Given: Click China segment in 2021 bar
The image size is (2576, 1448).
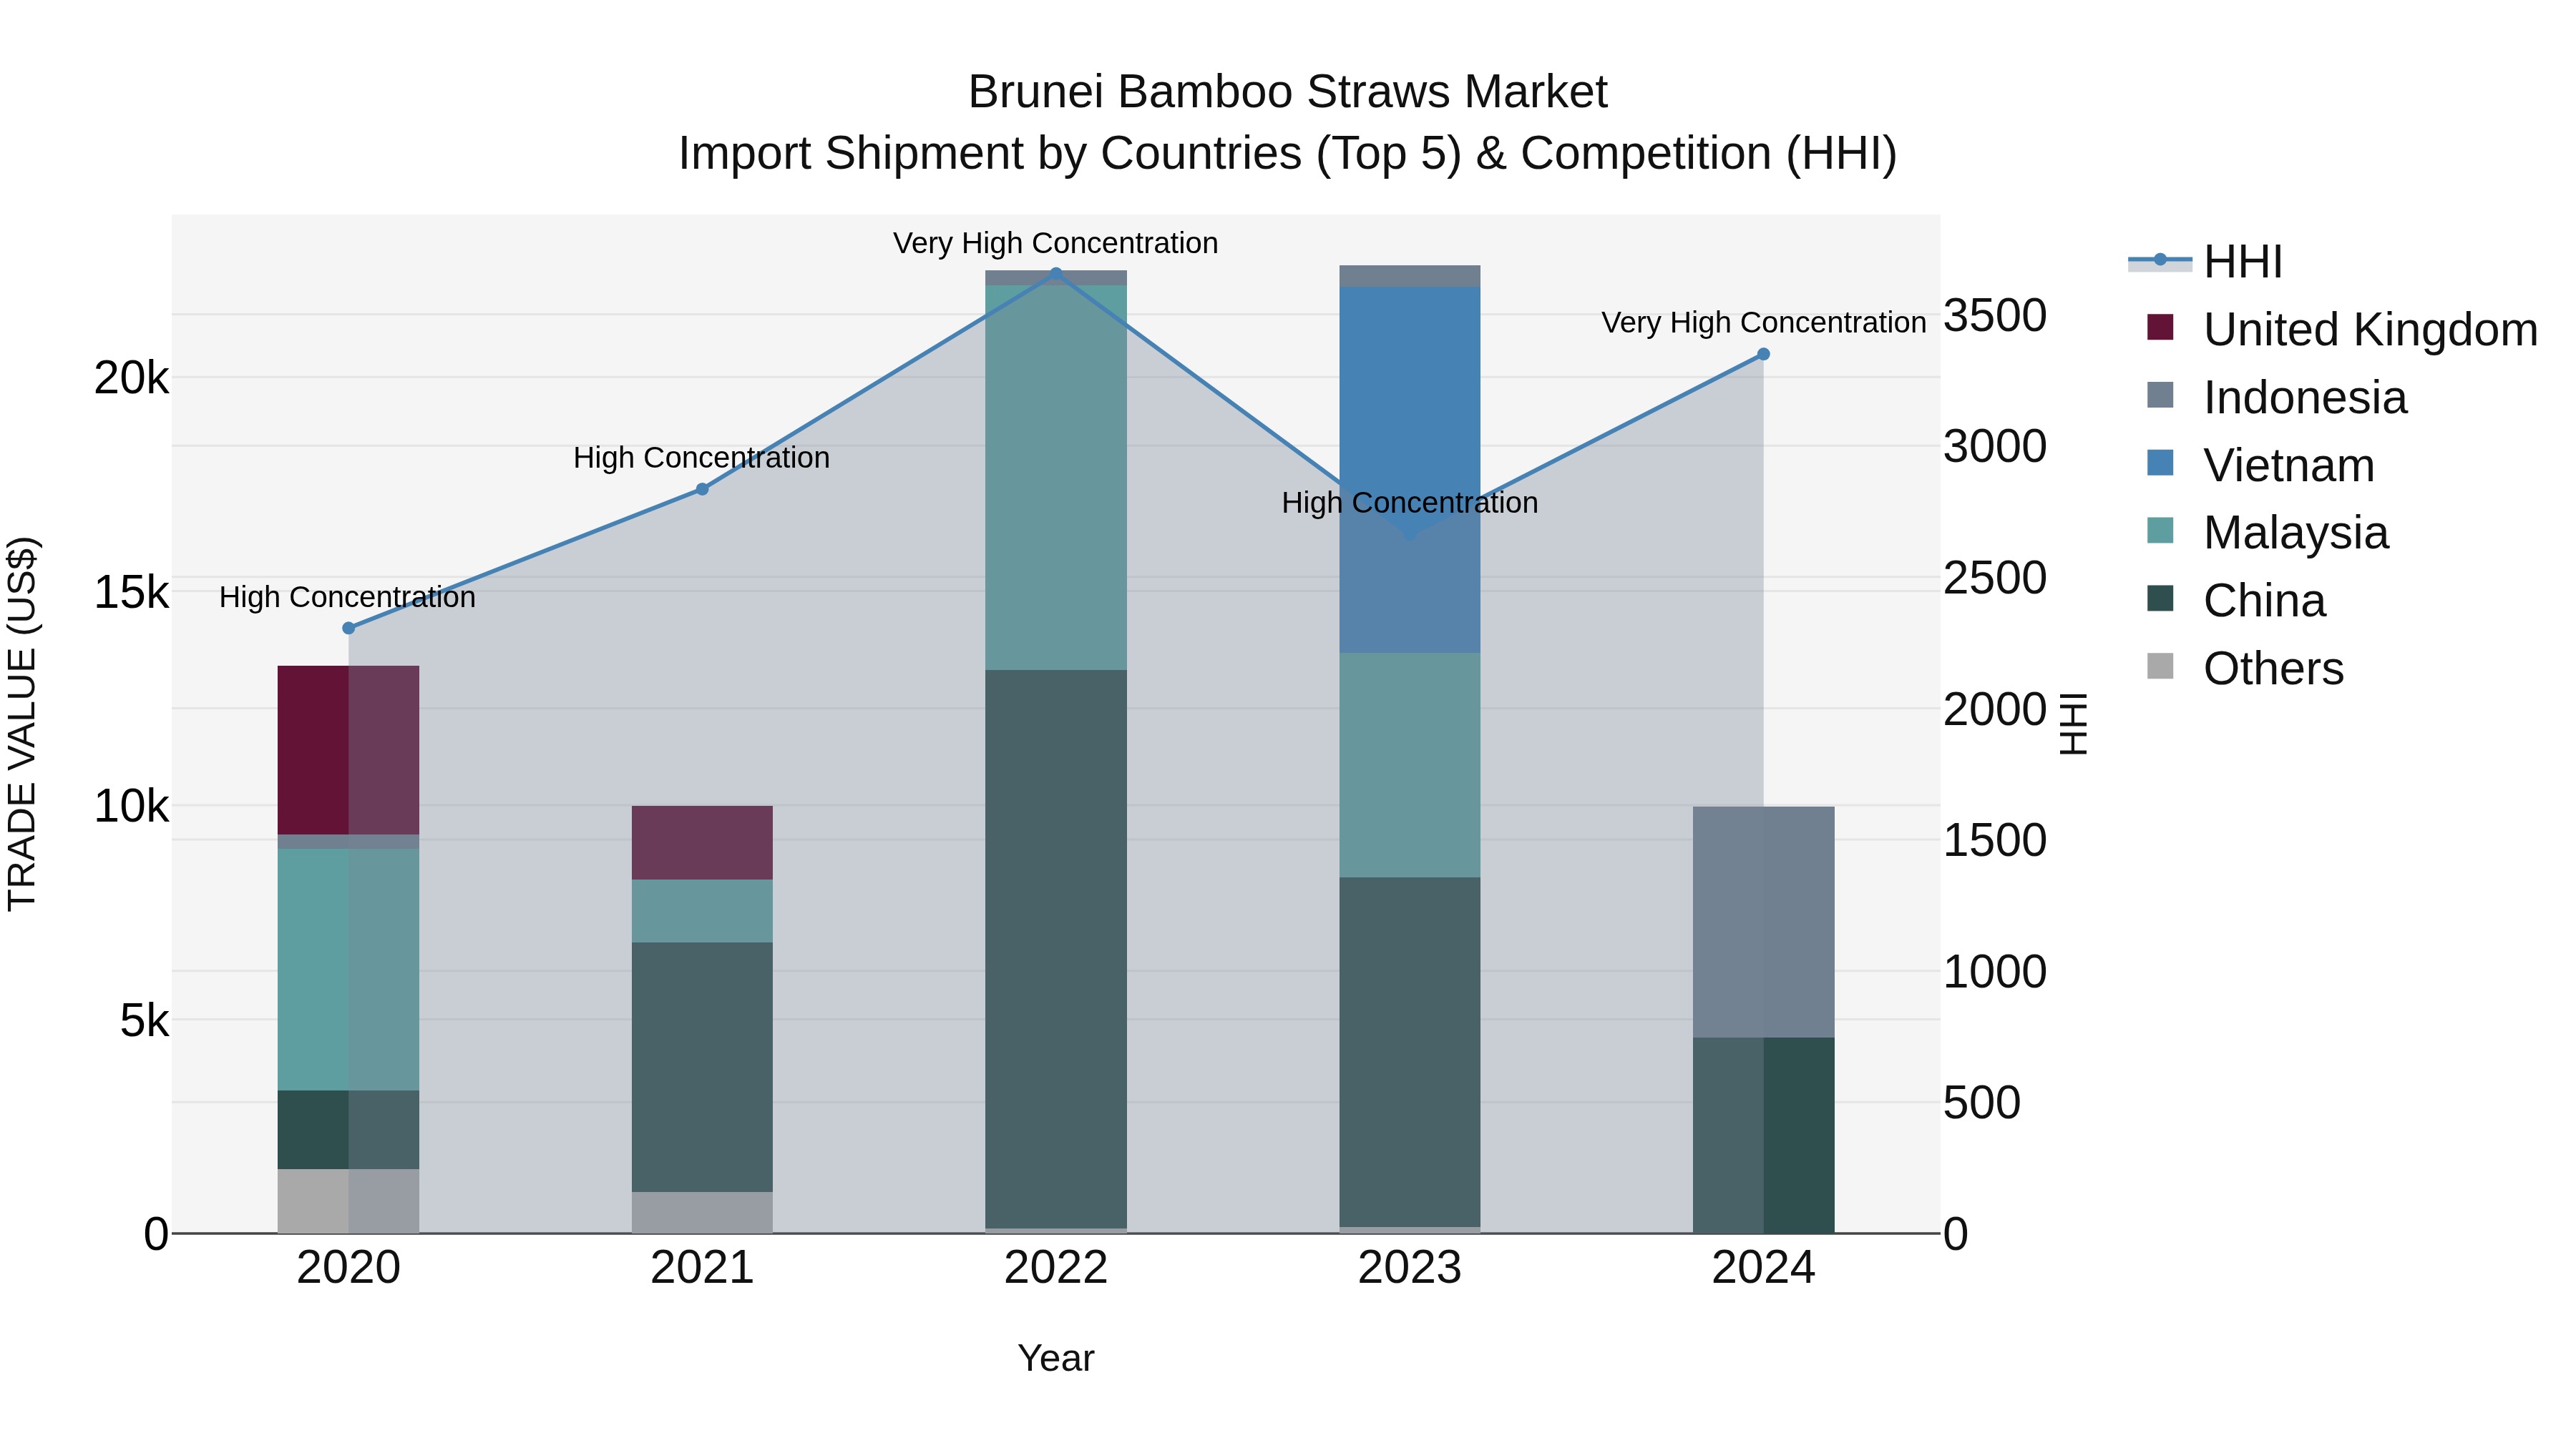Looking at the screenshot, I should click(702, 1068).
